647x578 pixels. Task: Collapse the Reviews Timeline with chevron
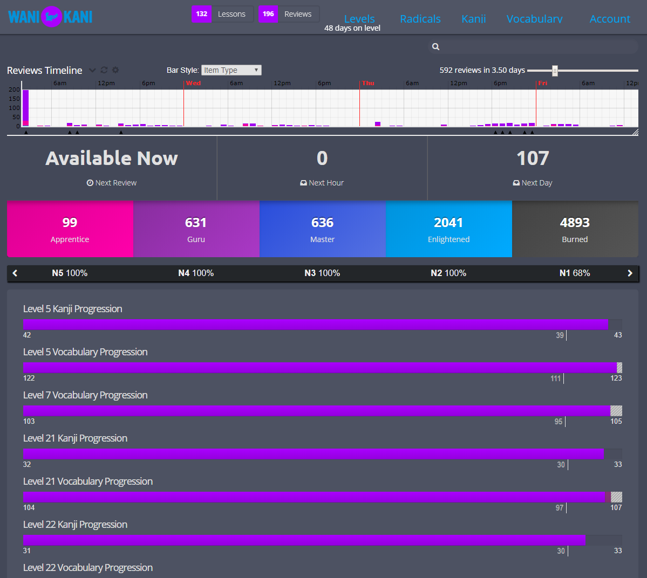coord(92,70)
